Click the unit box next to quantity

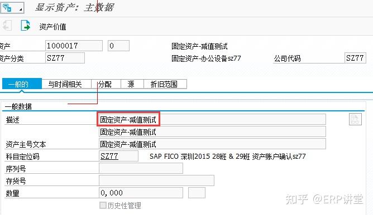pos(197,193)
